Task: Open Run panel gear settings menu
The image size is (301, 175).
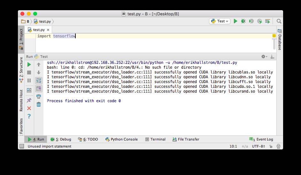Action: click(x=264, y=57)
